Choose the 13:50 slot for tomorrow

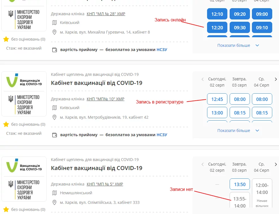pos(240,184)
